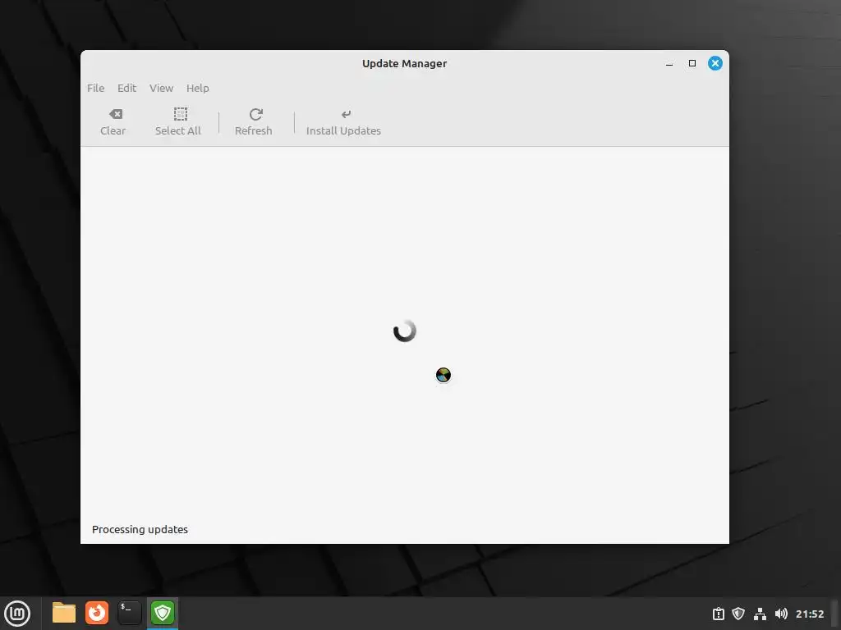Click the loading spinner in the window
Viewport: 841px width, 630px height.
point(404,331)
